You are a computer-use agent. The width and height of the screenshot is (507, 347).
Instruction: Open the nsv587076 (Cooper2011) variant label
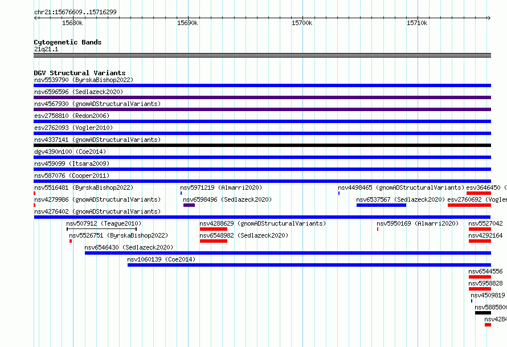point(72,175)
